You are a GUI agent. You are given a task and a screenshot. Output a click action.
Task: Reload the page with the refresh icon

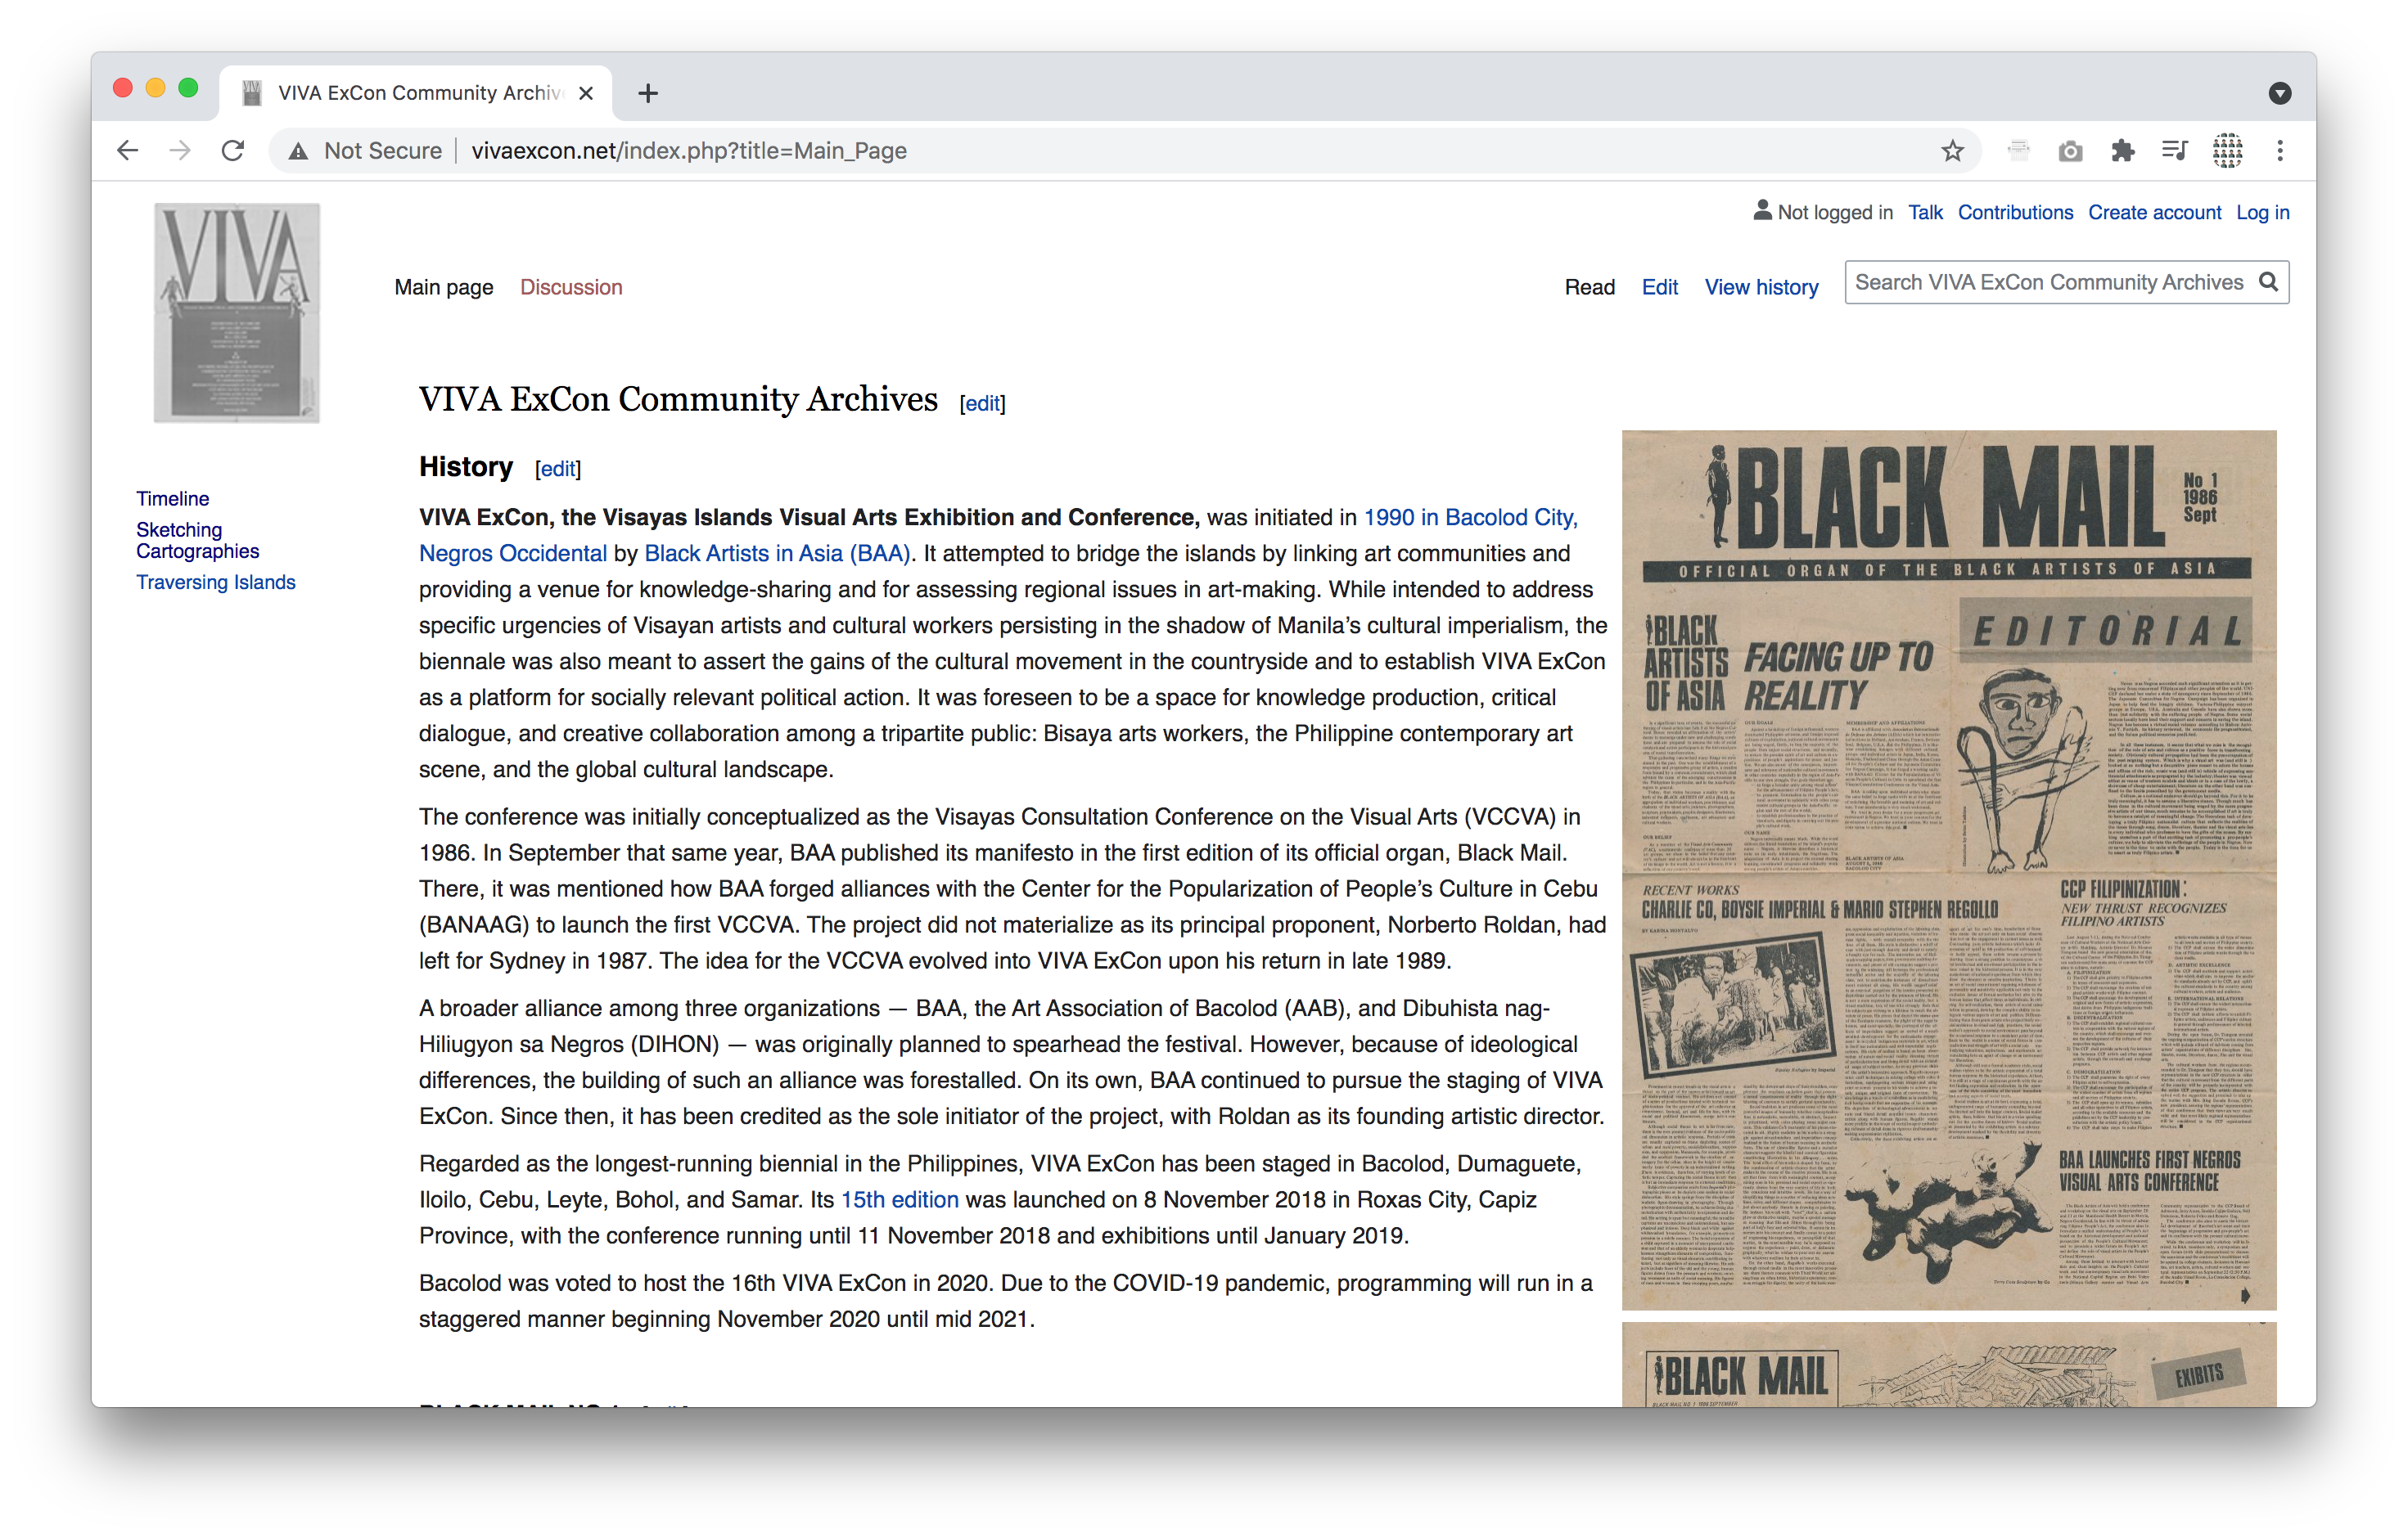(233, 151)
